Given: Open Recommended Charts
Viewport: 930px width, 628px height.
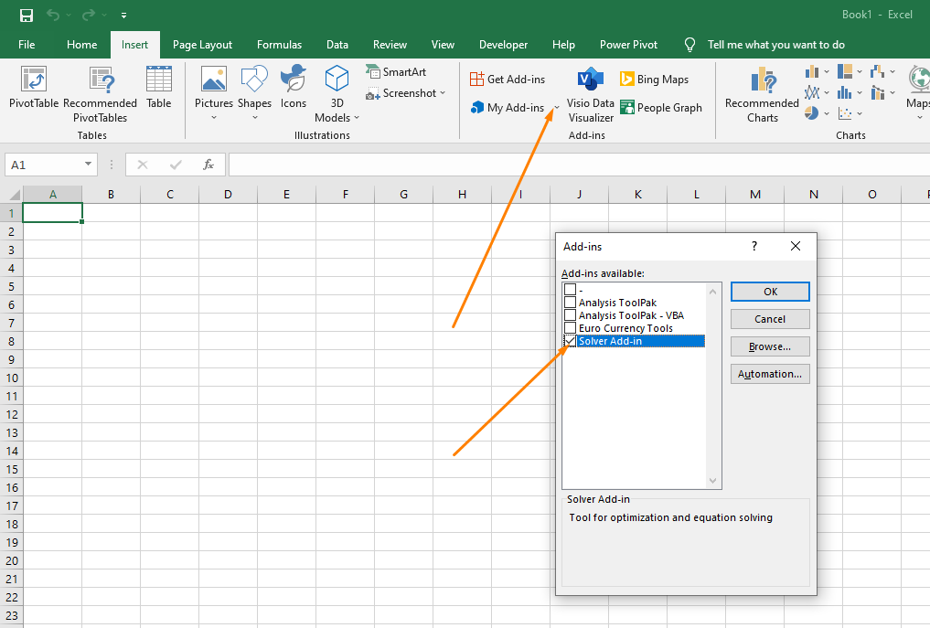Looking at the screenshot, I should click(x=762, y=94).
